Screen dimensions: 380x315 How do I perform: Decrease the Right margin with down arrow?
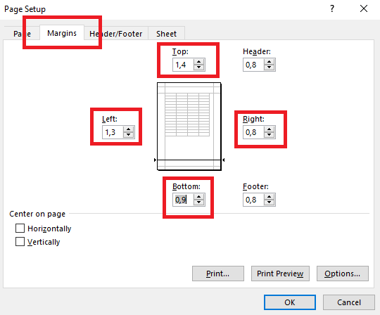click(x=270, y=135)
